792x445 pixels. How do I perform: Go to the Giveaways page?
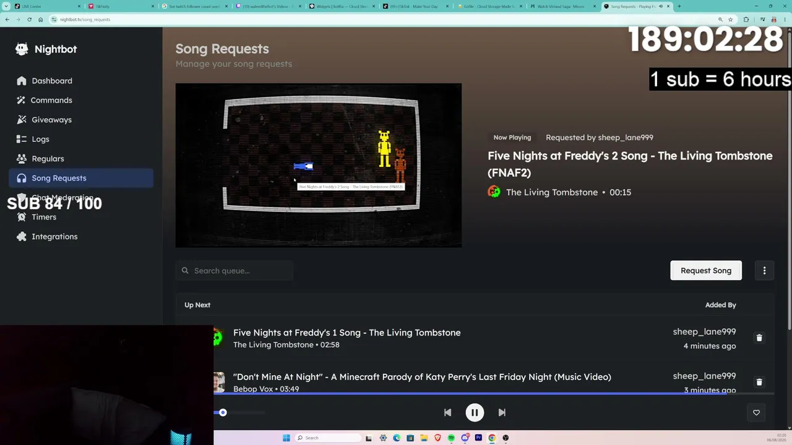[x=81, y=120]
